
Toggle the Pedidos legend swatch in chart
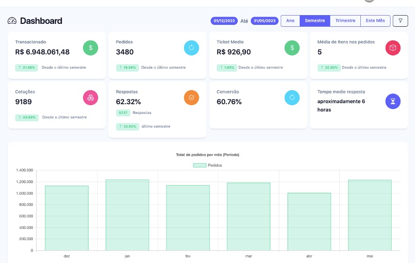[200, 165]
